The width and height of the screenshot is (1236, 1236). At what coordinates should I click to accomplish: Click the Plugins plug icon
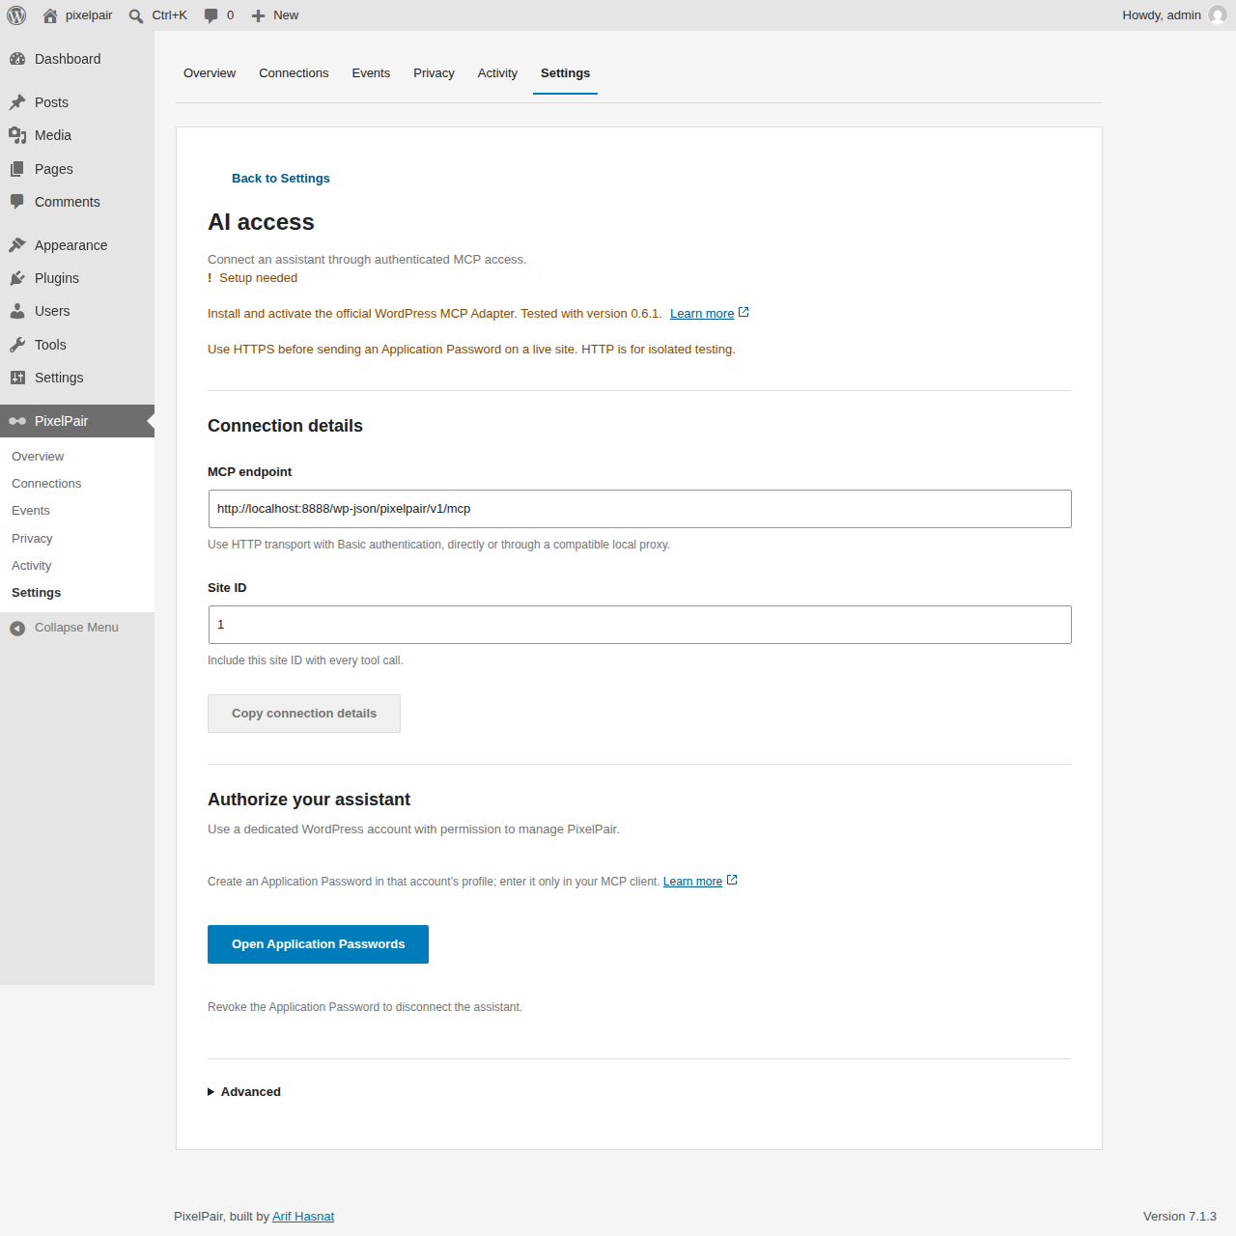coord(17,278)
